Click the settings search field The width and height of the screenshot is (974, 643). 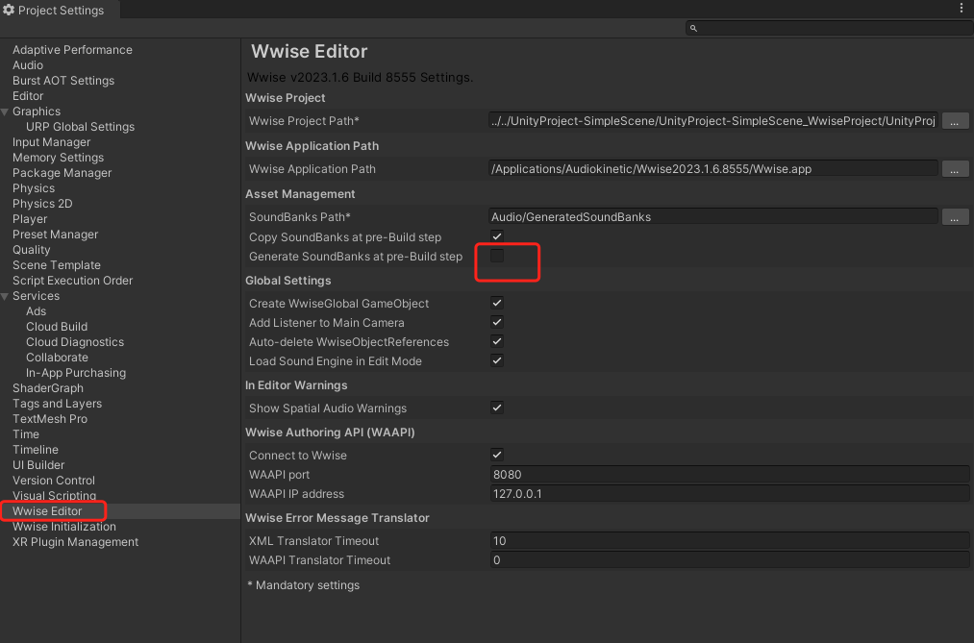[x=829, y=28]
